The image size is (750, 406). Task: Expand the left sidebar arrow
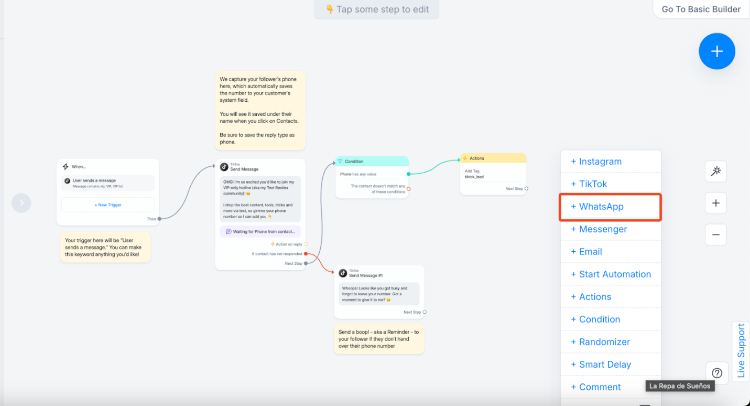(21, 202)
